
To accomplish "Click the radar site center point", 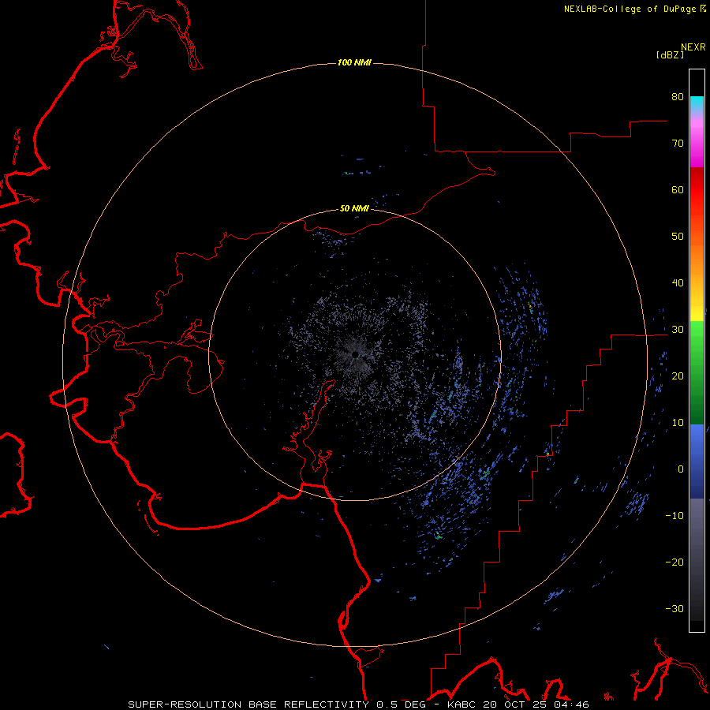I will pos(355,354).
